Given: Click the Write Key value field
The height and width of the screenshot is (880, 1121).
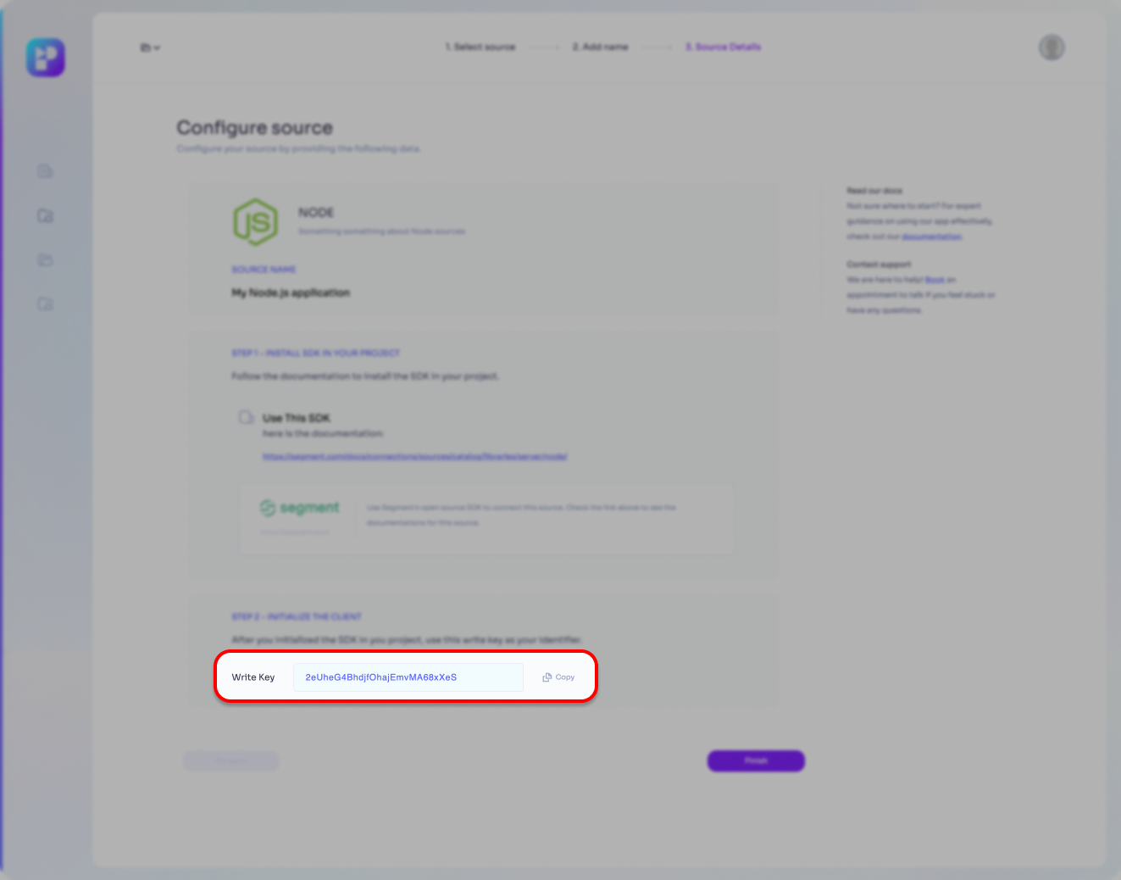Looking at the screenshot, I should [x=408, y=677].
